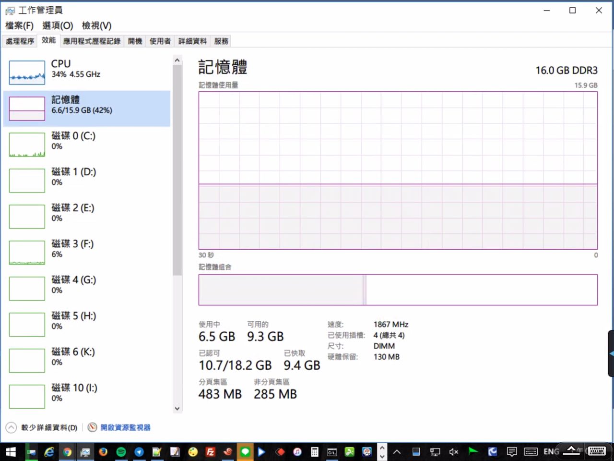Open Notepad++ from the taskbar
Screen dimensions: 614x461
[x=157, y=452]
